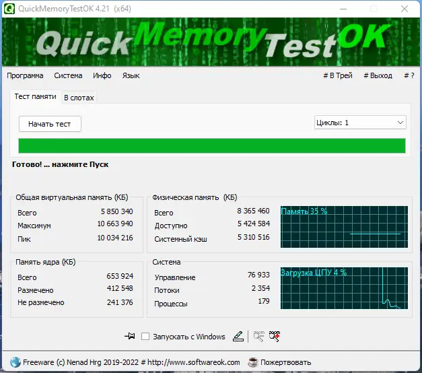Click the QuickMemoryTestOK banner image

click(x=211, y=42)
